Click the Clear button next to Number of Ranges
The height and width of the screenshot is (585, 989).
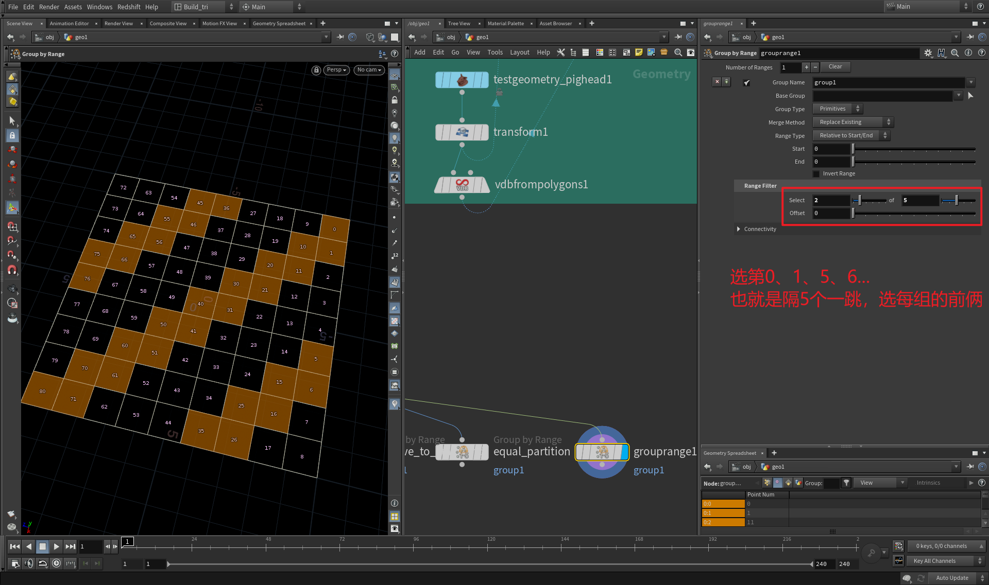tap(835, 67)
